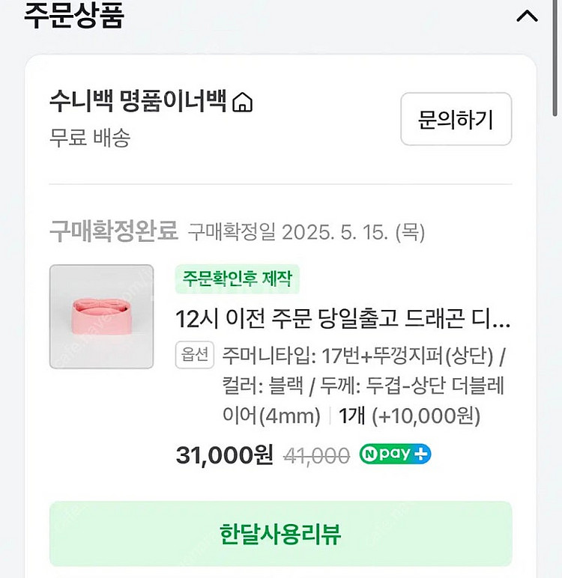Open product title starting with 12시 이전
The image size is (562, 578).
tap(342, 320)
